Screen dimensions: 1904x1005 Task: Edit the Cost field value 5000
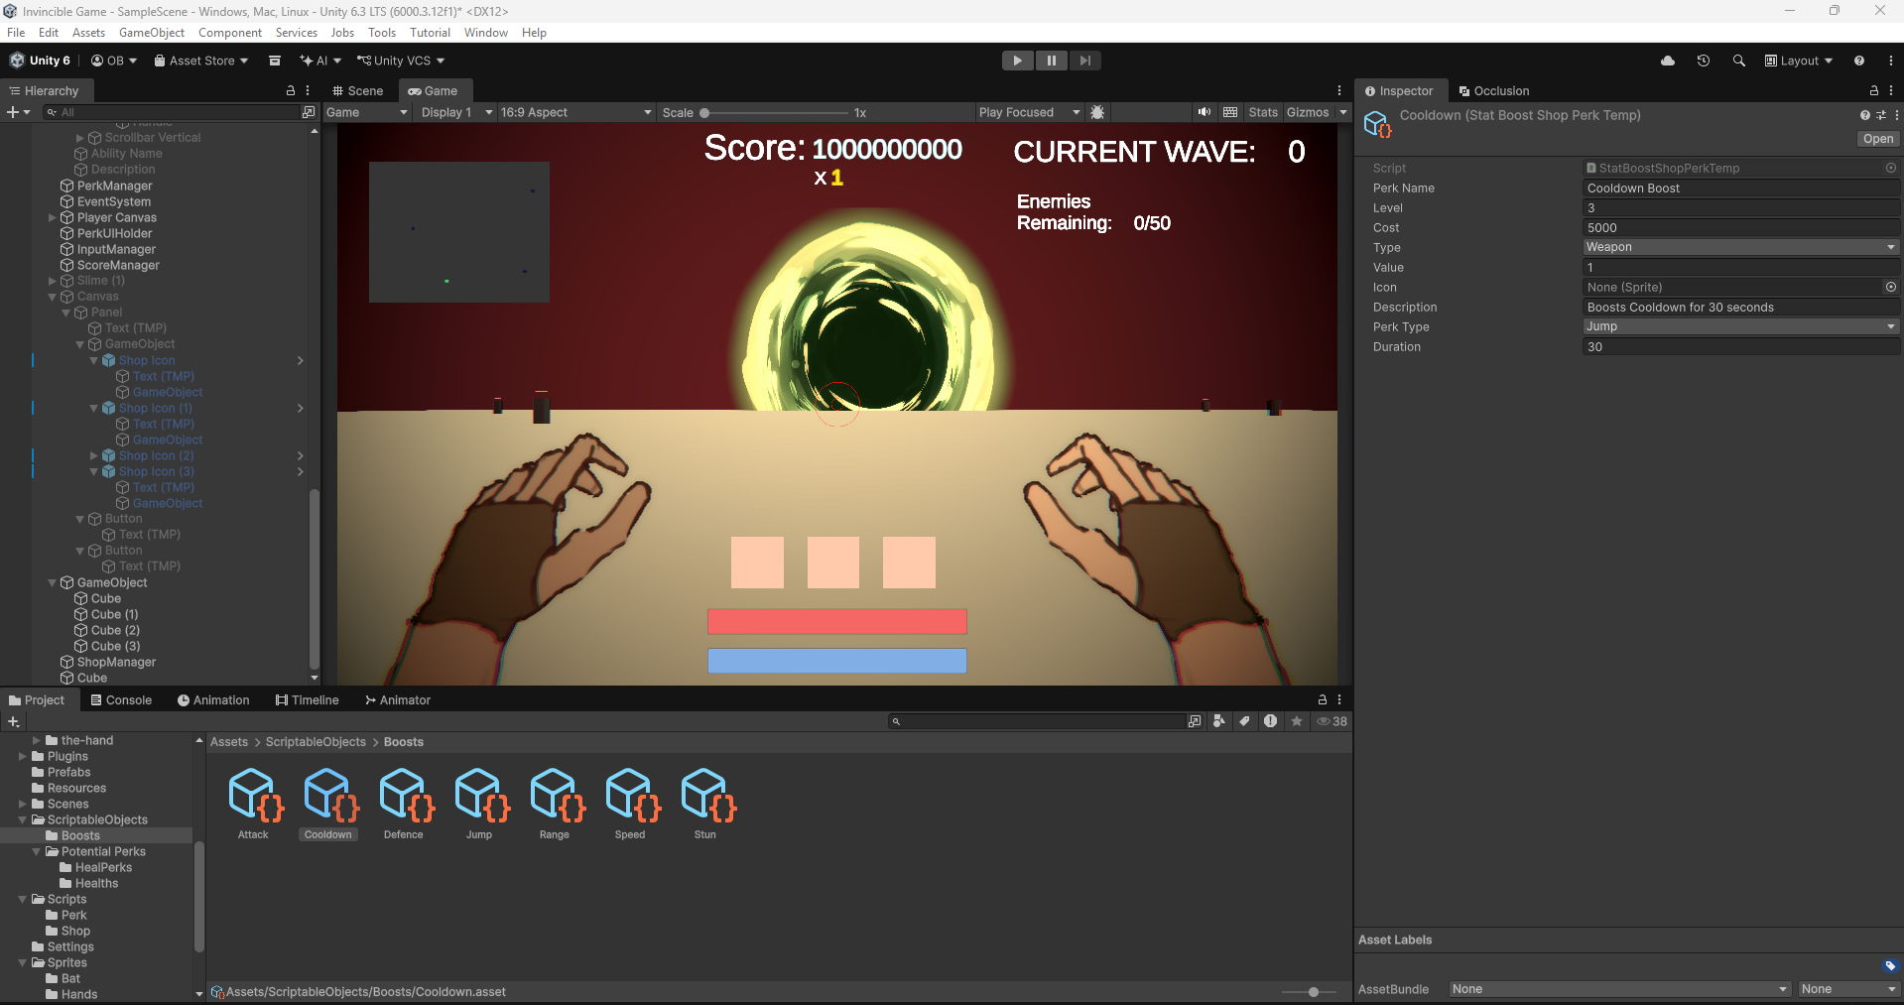click(x=1741, y=227)
